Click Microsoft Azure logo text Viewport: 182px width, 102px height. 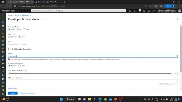click(x=9, y=11)
